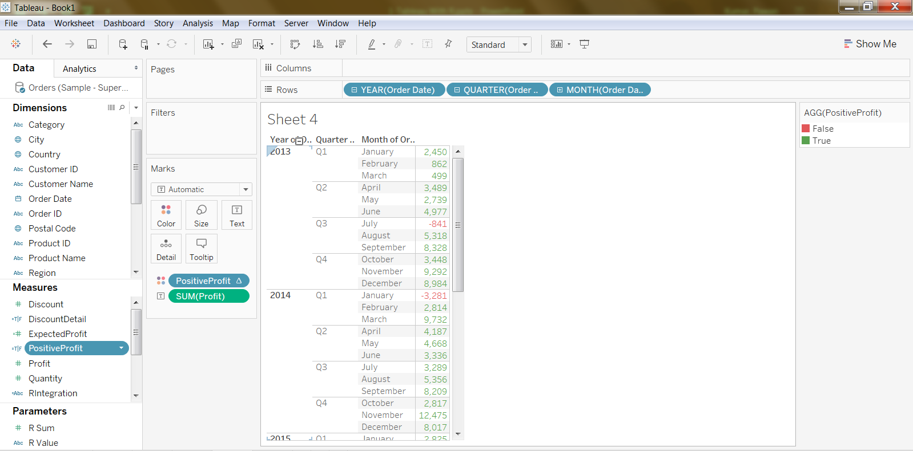The width and height of the screenshot is (913, 451).
Task: Select the PositiveProfit color pill in Marks
Action: 209,281
